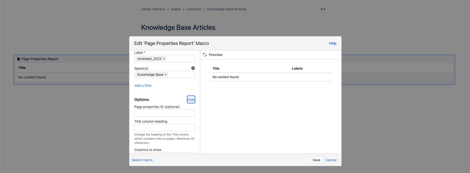Click the Title header in the background macro table
Viewport: 470px width, 173px height.
click(x=22, y=68)
